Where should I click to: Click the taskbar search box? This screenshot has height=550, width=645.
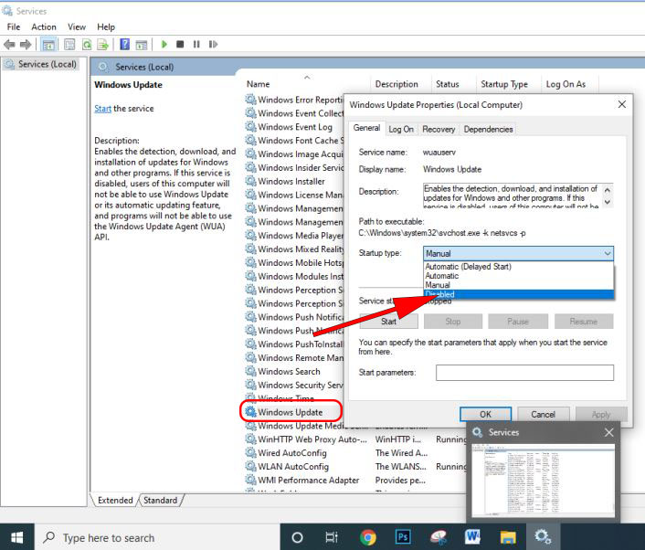pyautogui.click(x=157, y=537)
